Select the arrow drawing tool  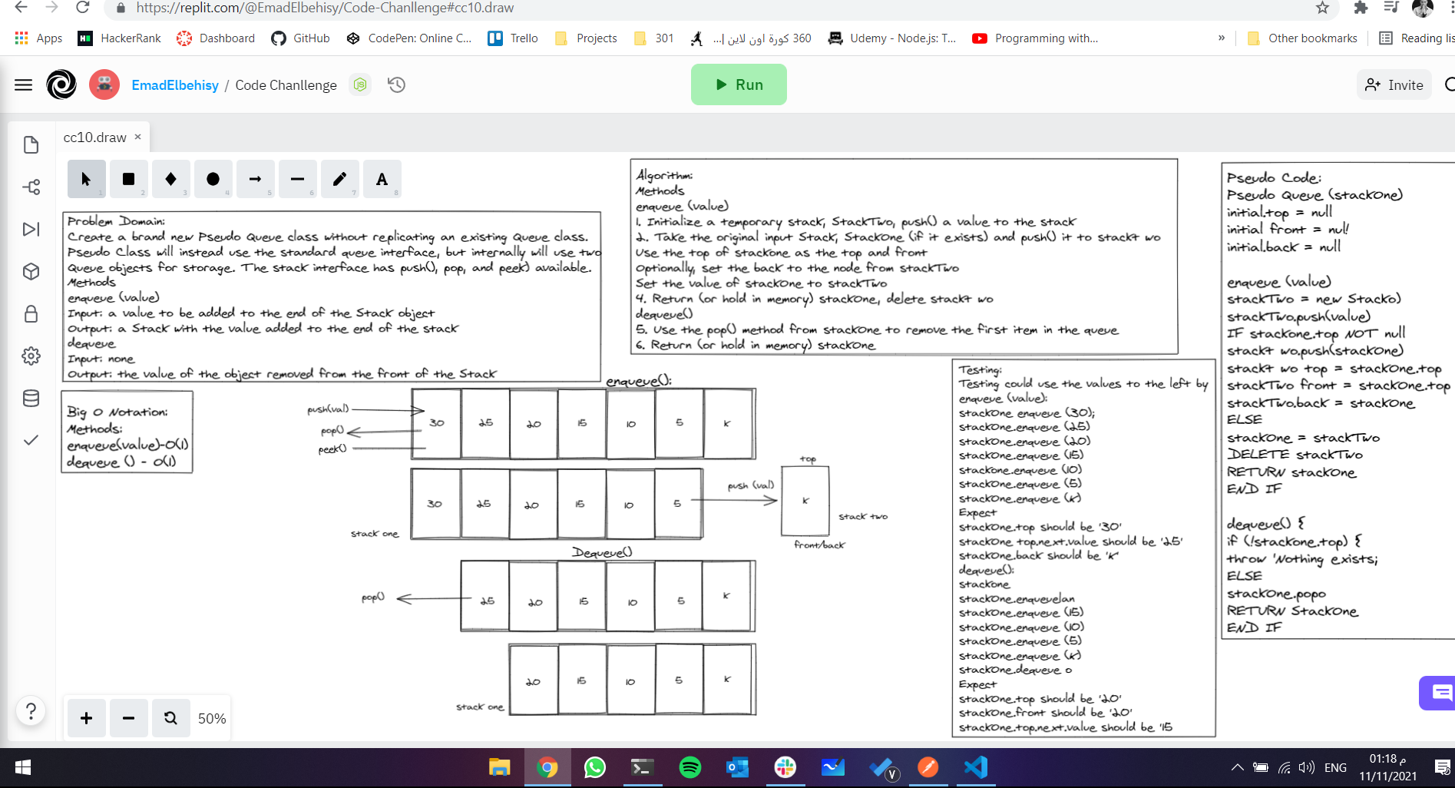[x=255, y=179]
